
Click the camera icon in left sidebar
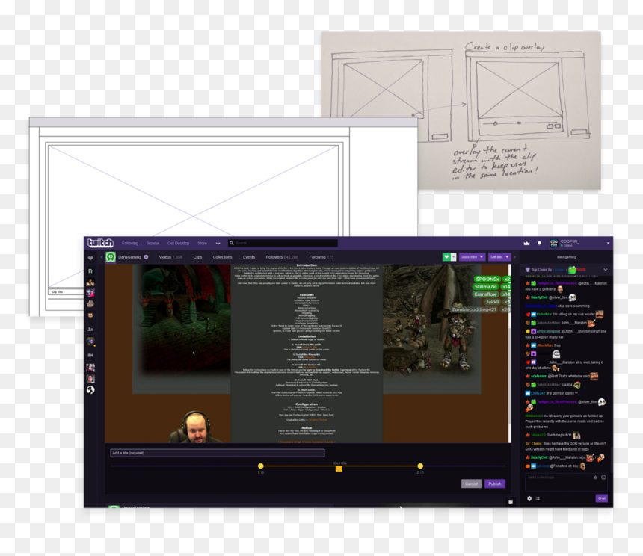90,355
